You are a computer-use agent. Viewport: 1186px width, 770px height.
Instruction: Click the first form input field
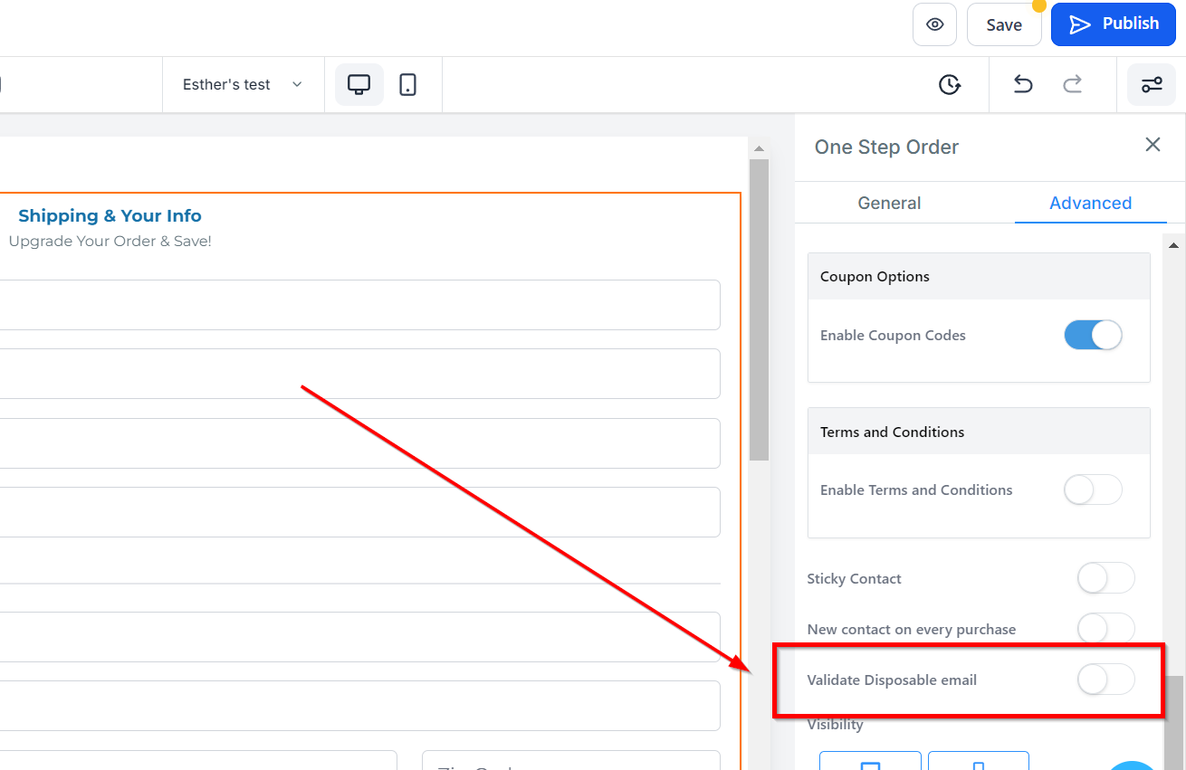click(x=359, y=305)
